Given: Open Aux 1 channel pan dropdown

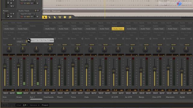Looking at the screenshot, I should tap(41, 55).
